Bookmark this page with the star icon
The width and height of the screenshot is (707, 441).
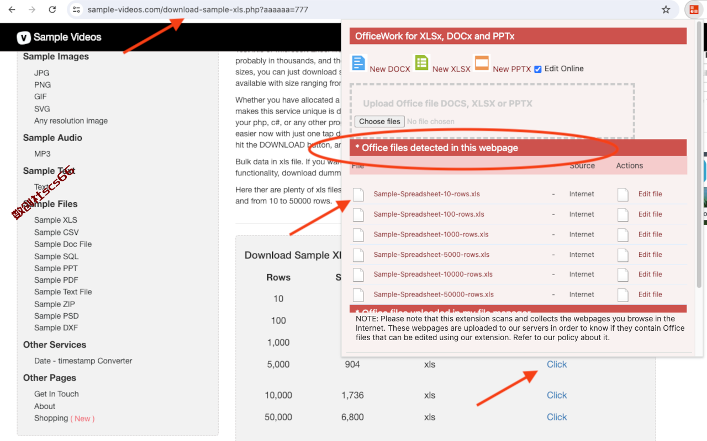coord(666,9)
